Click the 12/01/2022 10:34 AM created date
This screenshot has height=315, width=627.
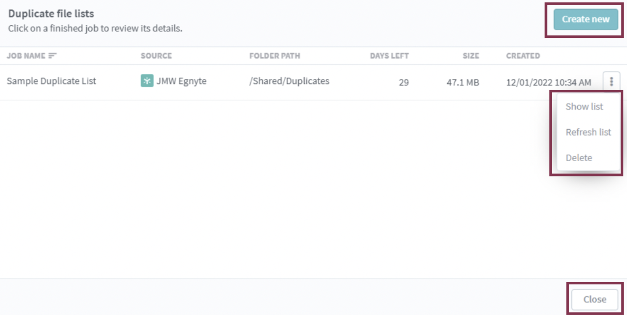tap(548, 82)
